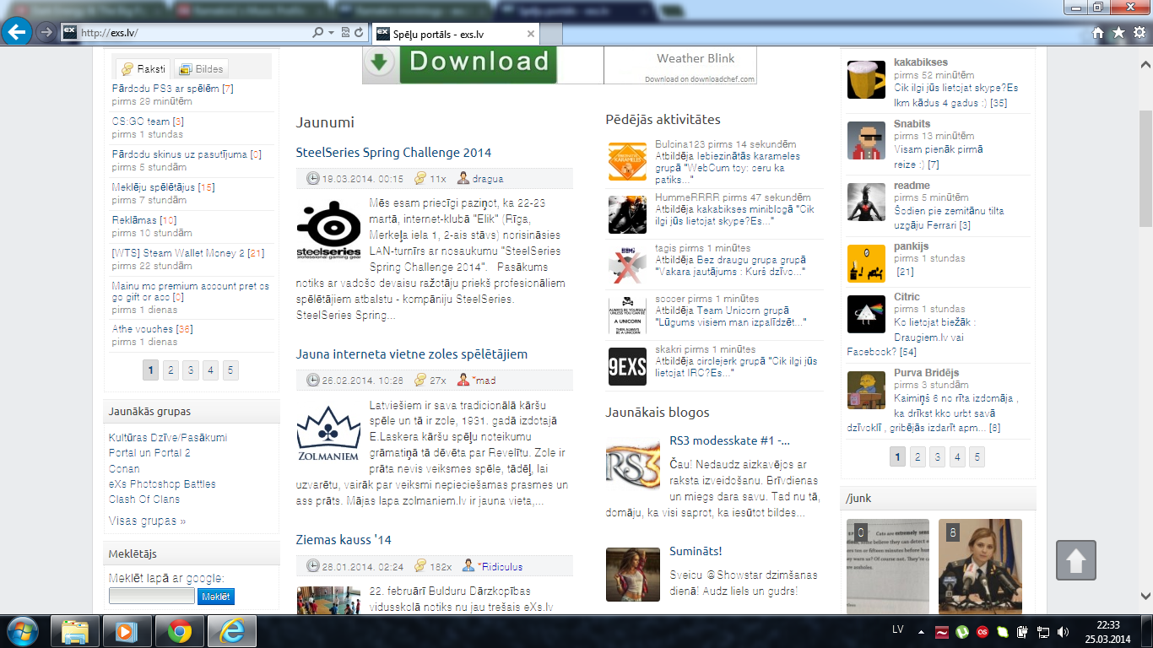The image size is (1153, 648).
Task: Open soccer unicorn avatar
Action: pos(627,316)
